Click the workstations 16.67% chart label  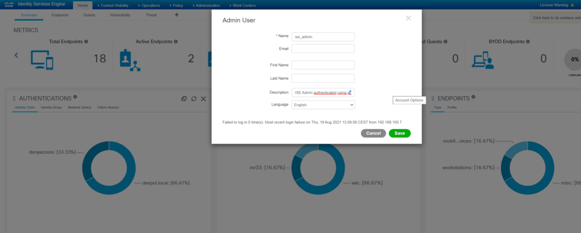[469, 167]
